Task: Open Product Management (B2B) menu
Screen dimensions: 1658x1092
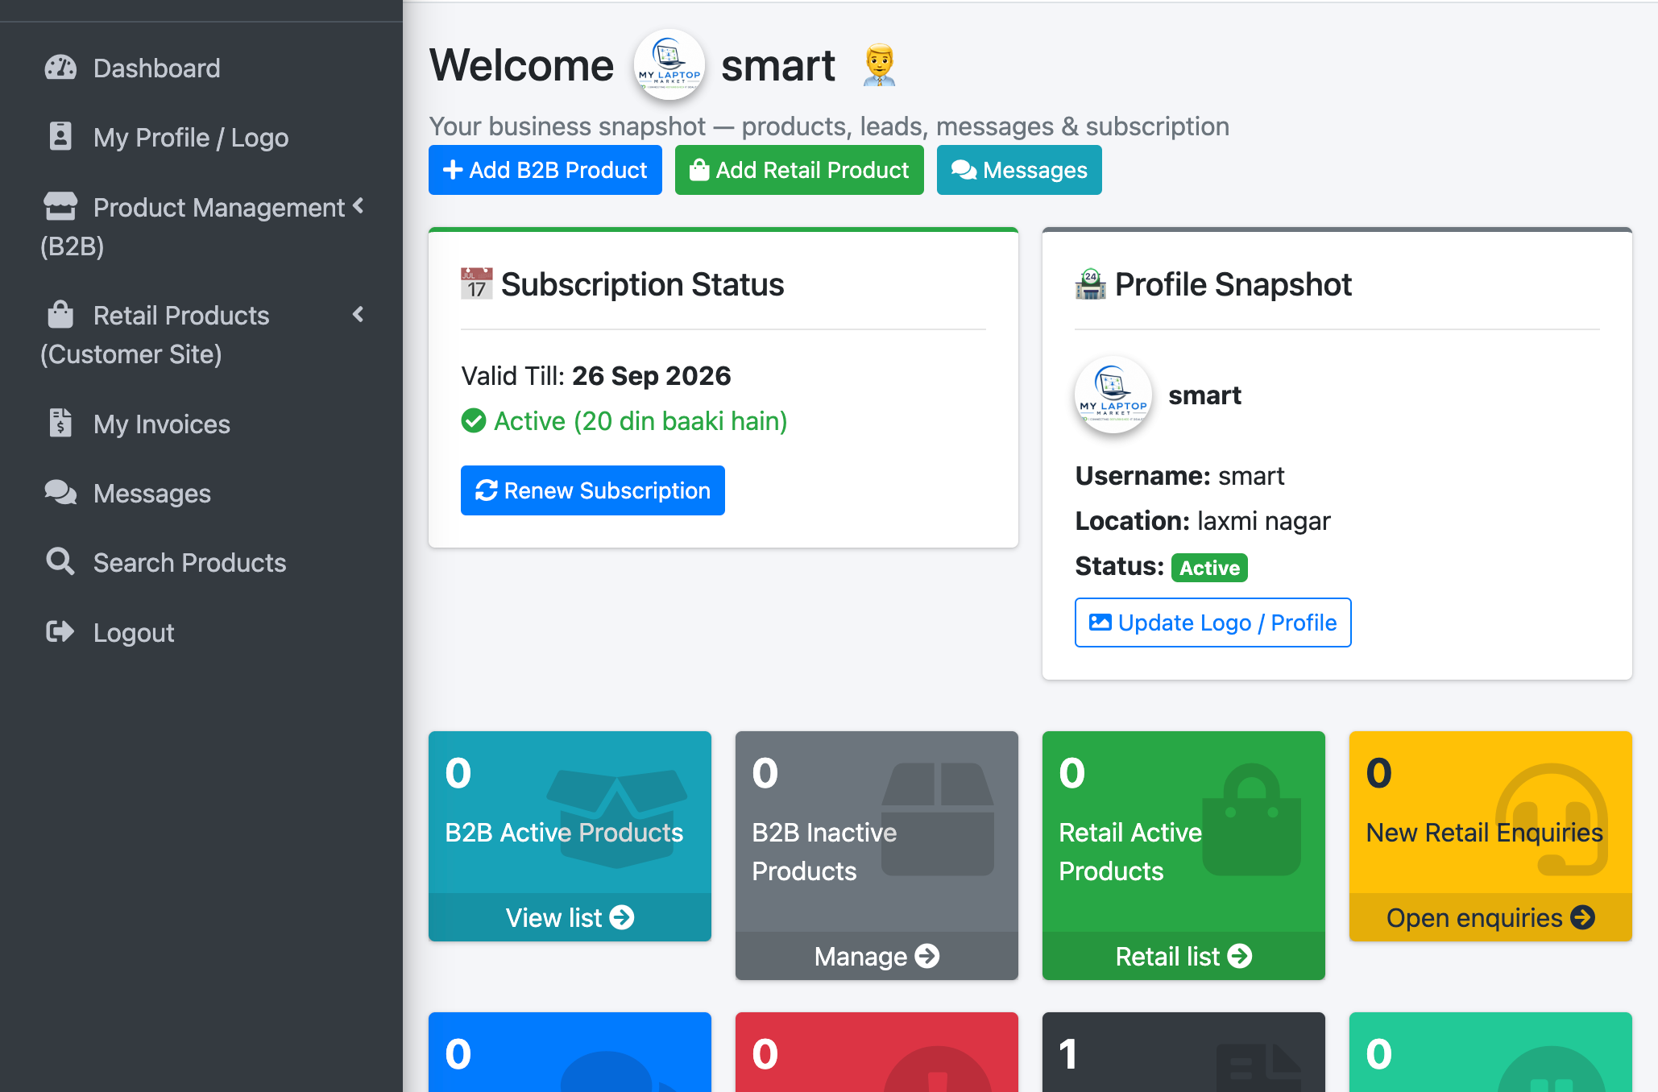Action: click(201, 226)
